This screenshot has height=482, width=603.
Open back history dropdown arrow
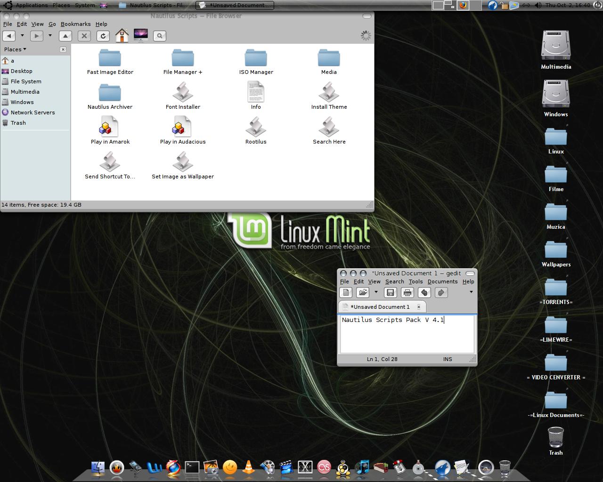pos(22,36)
